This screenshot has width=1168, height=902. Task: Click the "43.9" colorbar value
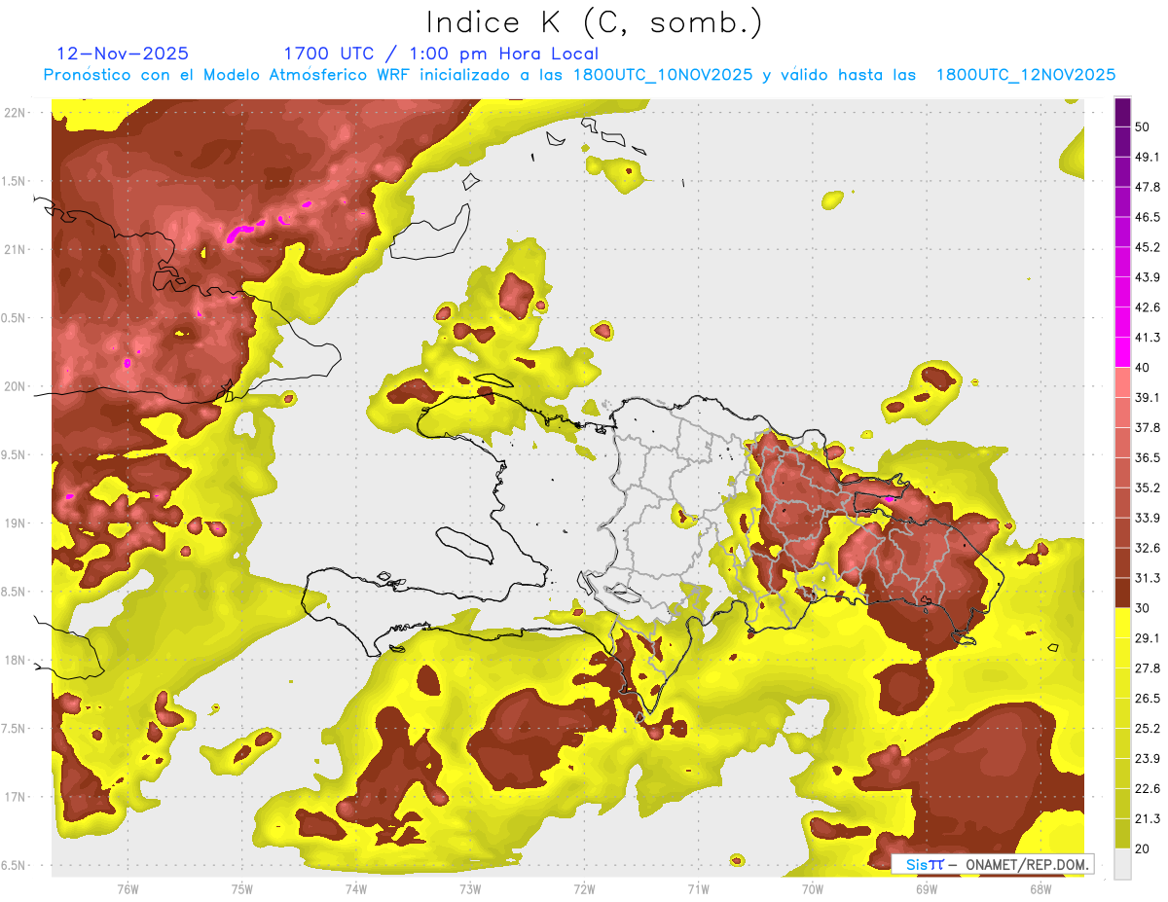[x=1148, y=277]
